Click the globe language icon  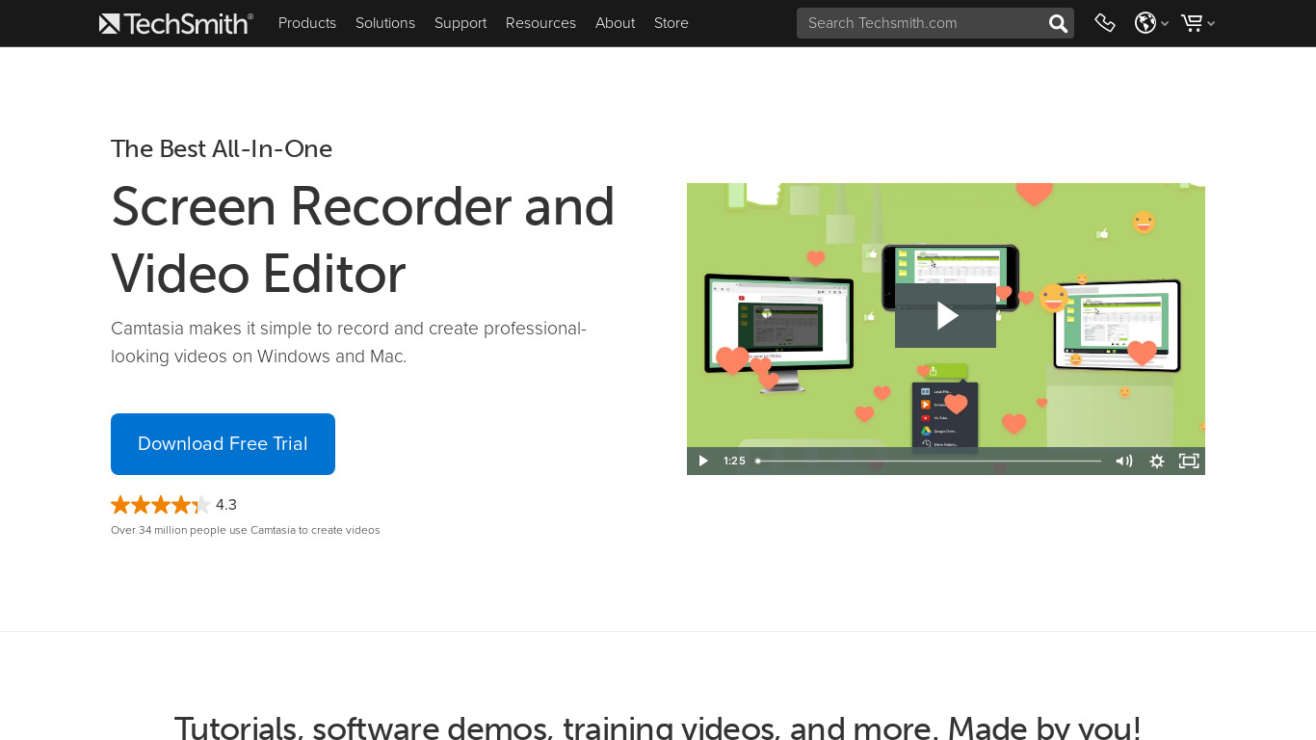coord(1145,23)
